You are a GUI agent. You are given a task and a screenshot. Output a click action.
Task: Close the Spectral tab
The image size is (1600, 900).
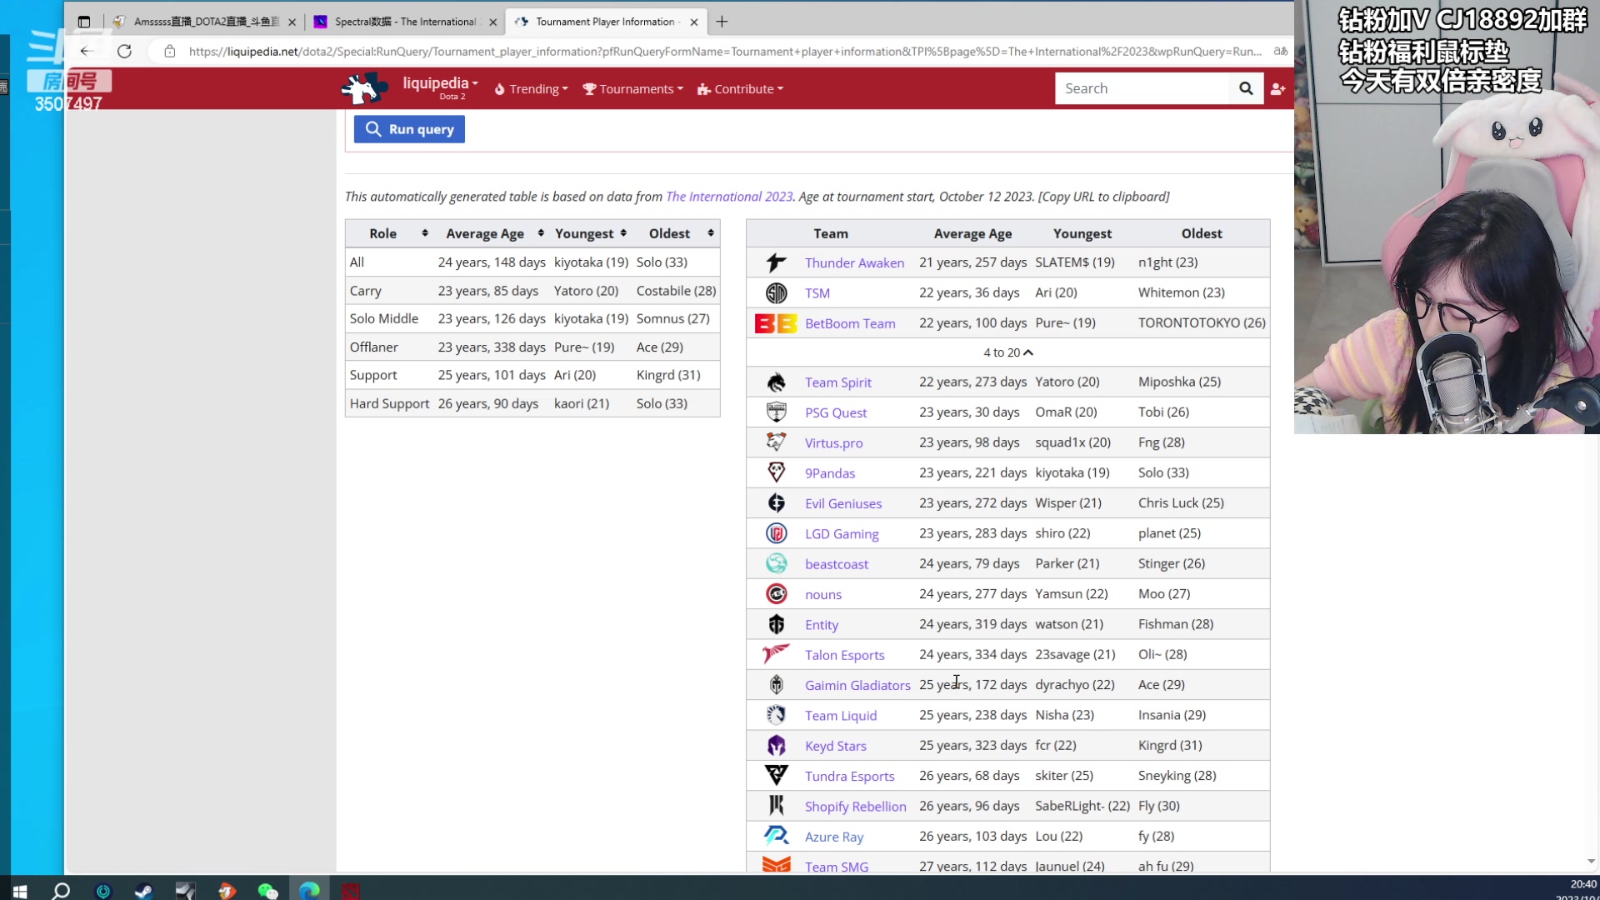(493, 22)
